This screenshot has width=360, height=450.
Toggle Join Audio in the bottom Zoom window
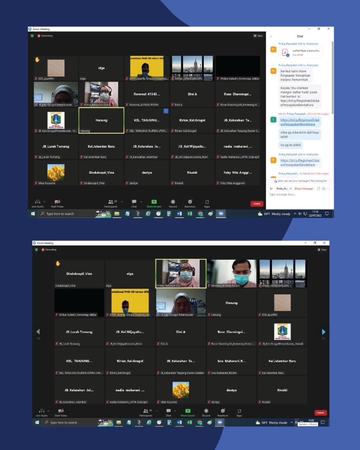41,412
